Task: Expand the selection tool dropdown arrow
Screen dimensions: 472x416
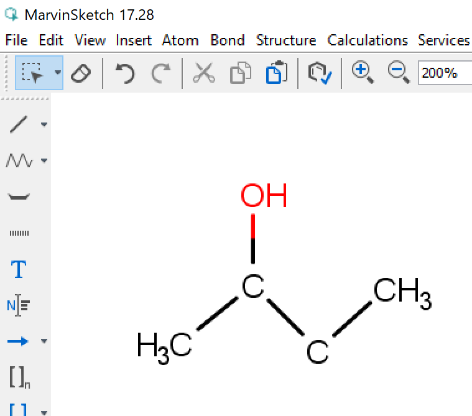Action: [58, 73]
